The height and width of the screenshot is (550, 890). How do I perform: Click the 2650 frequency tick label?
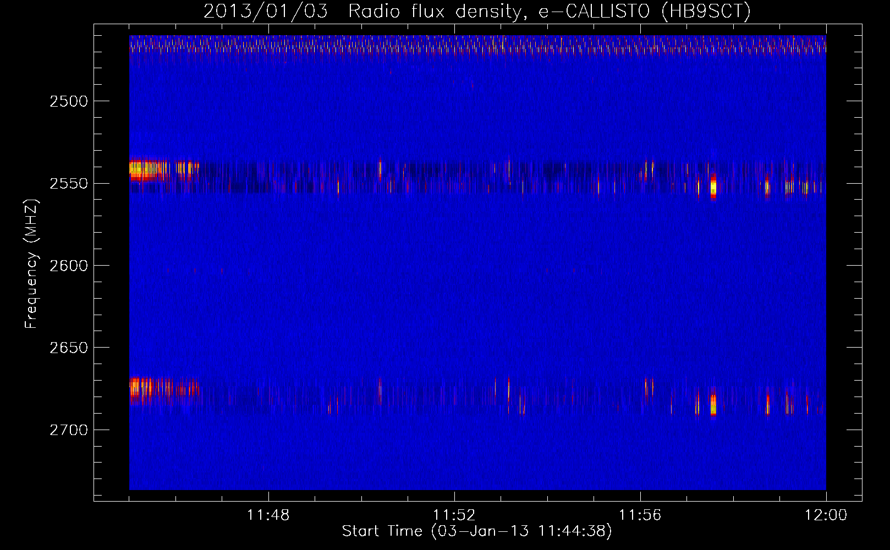68,348
